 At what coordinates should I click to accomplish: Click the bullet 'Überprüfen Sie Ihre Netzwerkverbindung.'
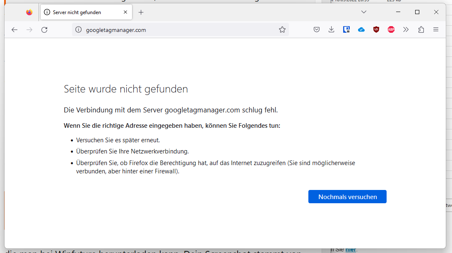coord(132,151)
